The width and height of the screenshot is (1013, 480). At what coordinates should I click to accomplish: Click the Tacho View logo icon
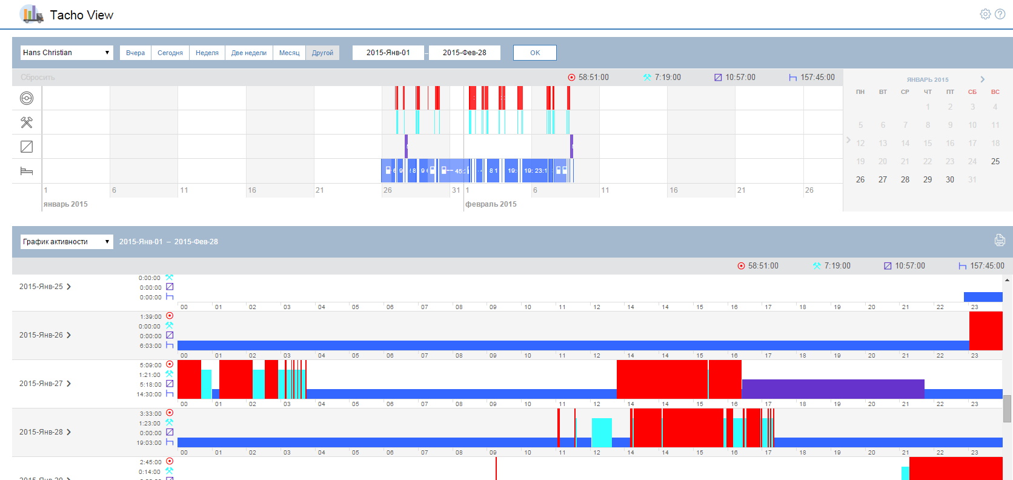coord(32,15)
